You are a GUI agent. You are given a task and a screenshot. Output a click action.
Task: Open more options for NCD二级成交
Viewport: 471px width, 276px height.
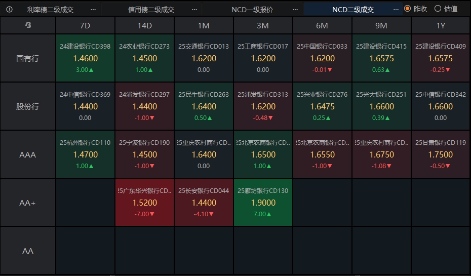(396, 10)
